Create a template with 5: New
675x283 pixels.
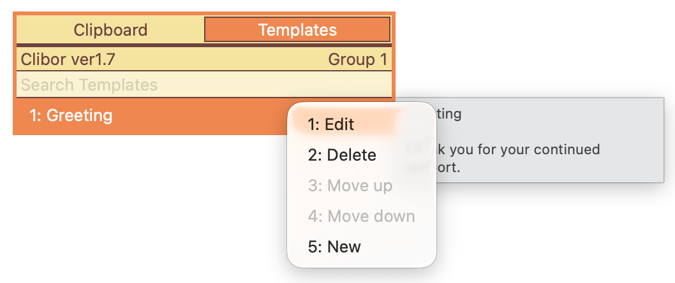coord(334,247)
